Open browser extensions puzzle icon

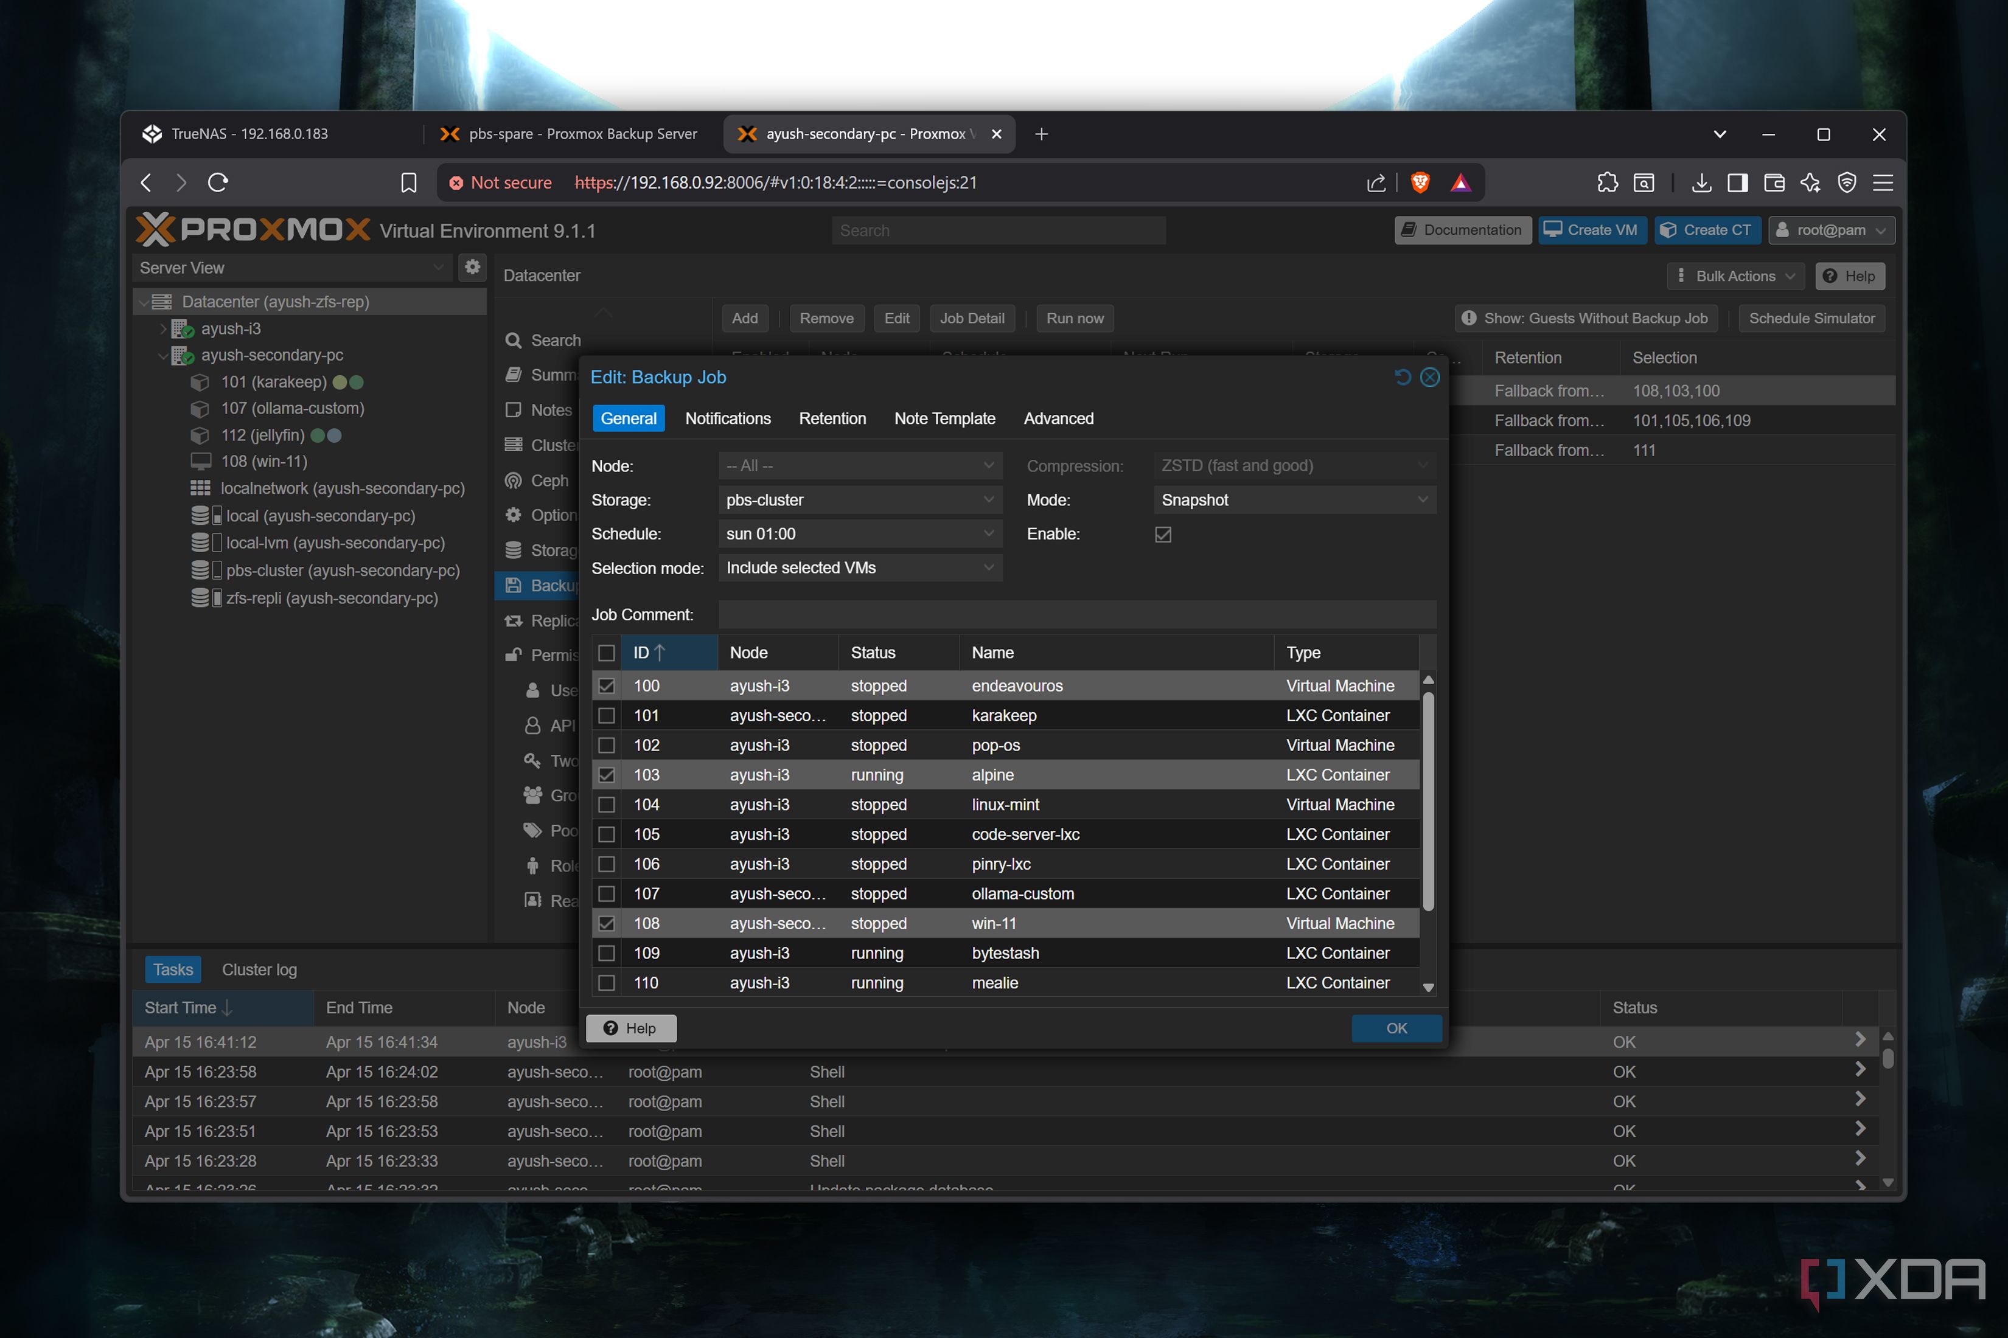point(1608,182)
